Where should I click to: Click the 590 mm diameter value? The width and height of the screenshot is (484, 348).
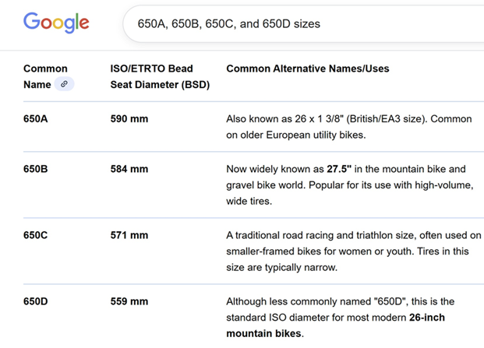[x=129, y=119]
